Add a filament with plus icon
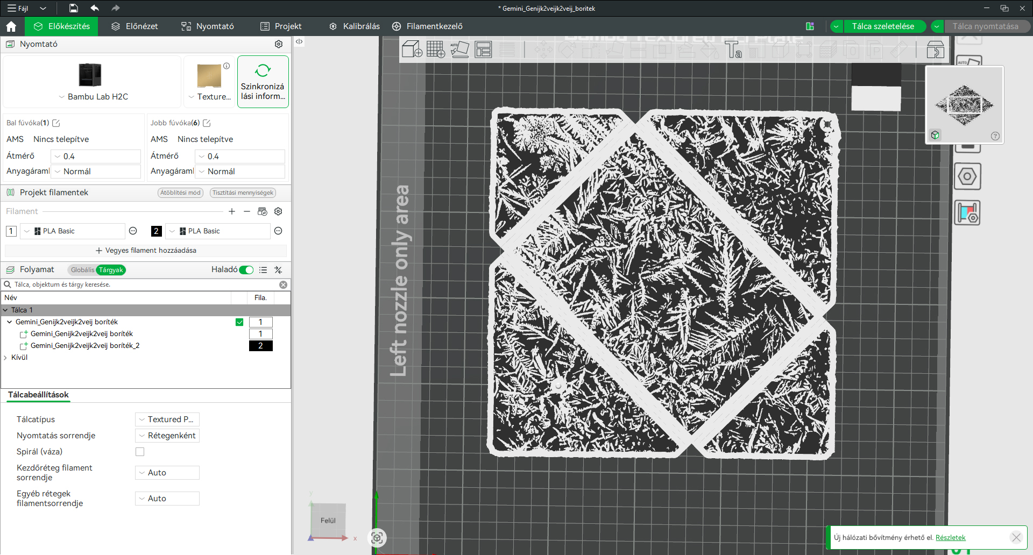The height and width of the screenshot is (555, 1033). click(232, 211)
